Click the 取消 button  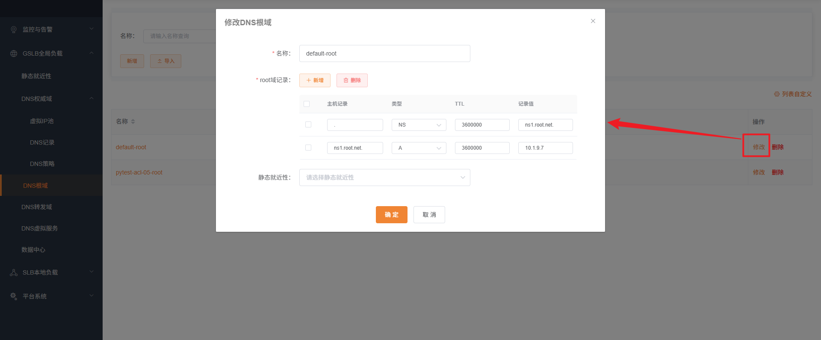click(x=429, y=215)
